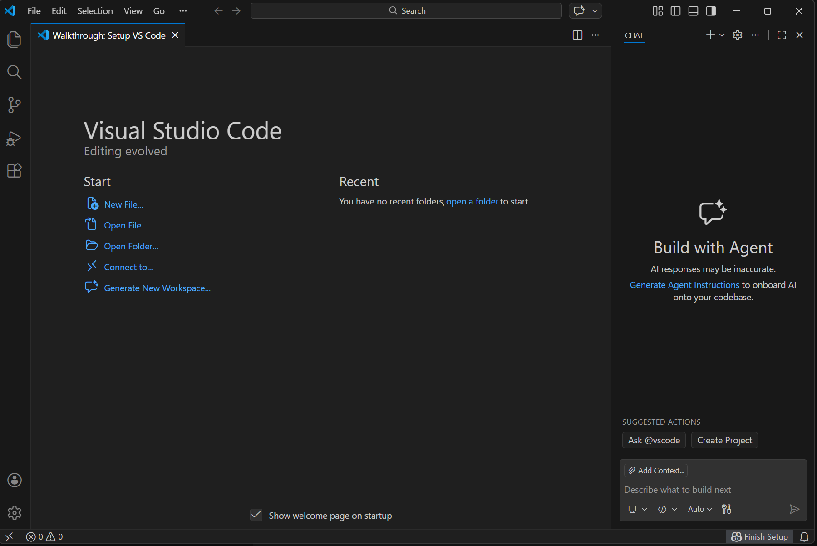Show errors and warnings count
Image resolution: width=817 pixels, height=546 pixels.
click(44, 537)
